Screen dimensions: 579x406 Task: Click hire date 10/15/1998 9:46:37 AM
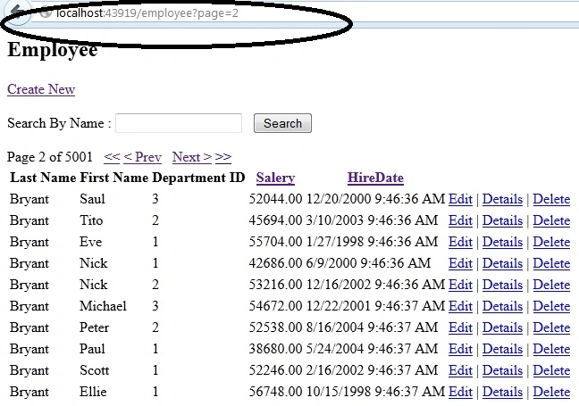coord(375,392)
